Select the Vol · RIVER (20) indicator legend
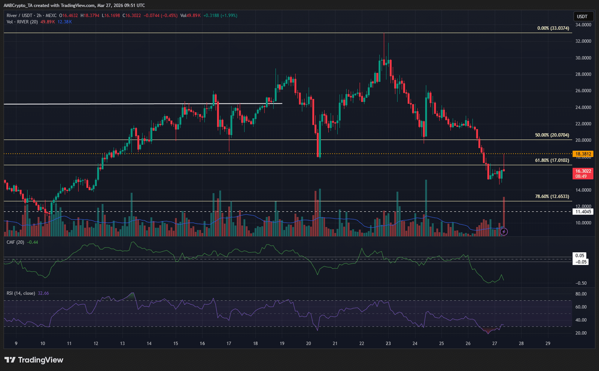Image resolution: width=599 pixels, height=371 pixels. [x=22, y=22]
